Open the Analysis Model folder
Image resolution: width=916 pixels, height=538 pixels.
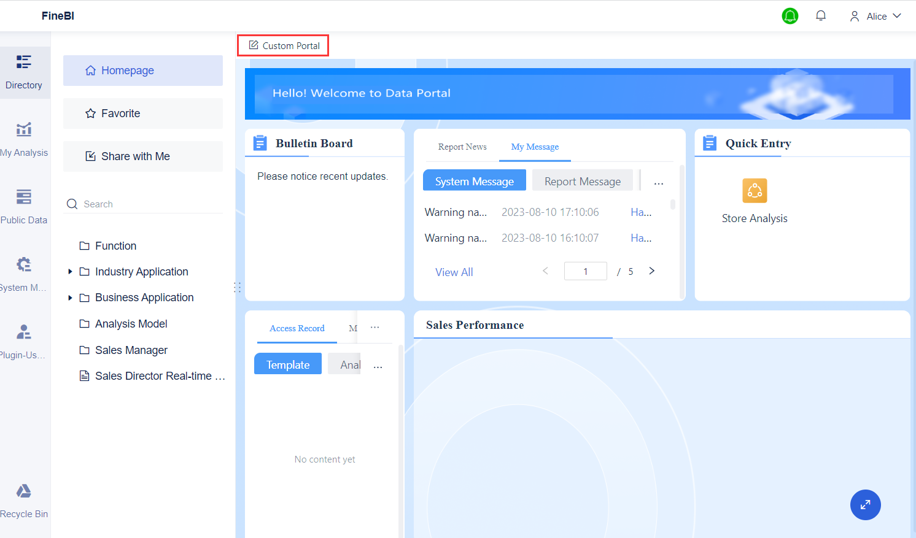(x=123, y=324)
